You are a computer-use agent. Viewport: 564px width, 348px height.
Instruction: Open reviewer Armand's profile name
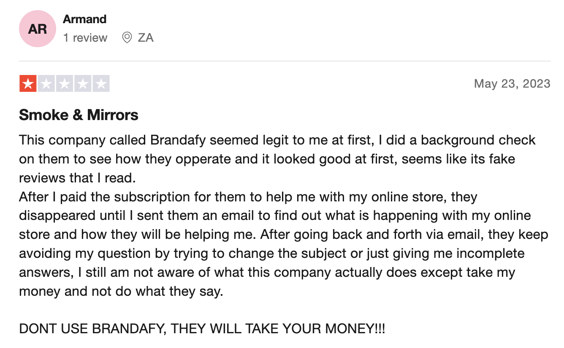[x=84, y=19]
